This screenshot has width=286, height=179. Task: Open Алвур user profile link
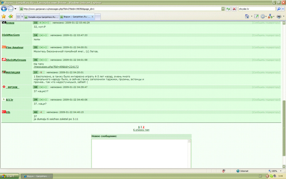click(10, 23)
